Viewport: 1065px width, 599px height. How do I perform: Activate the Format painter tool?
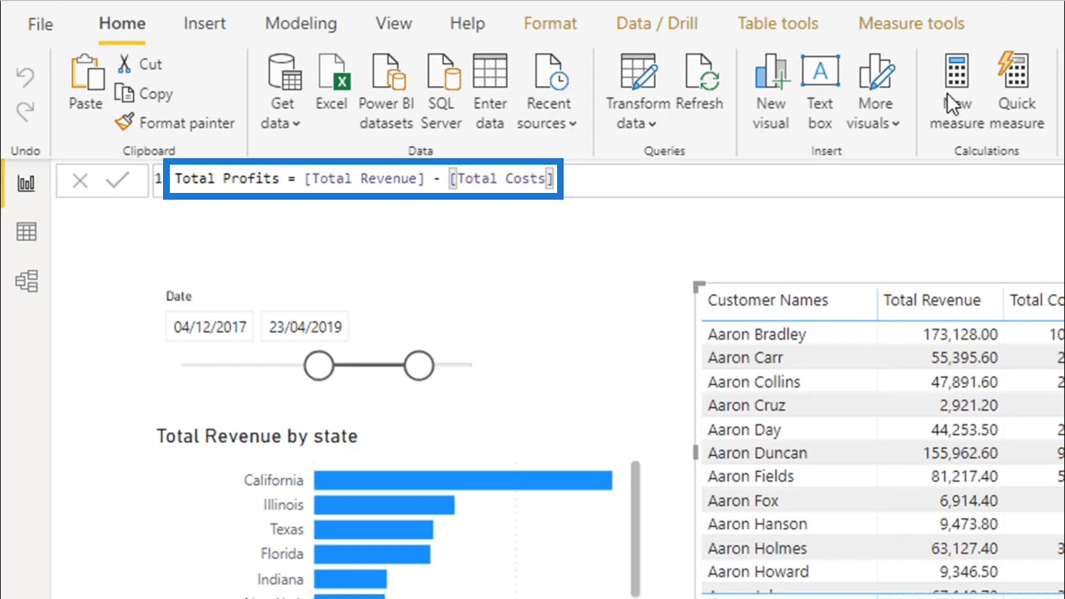174,122
